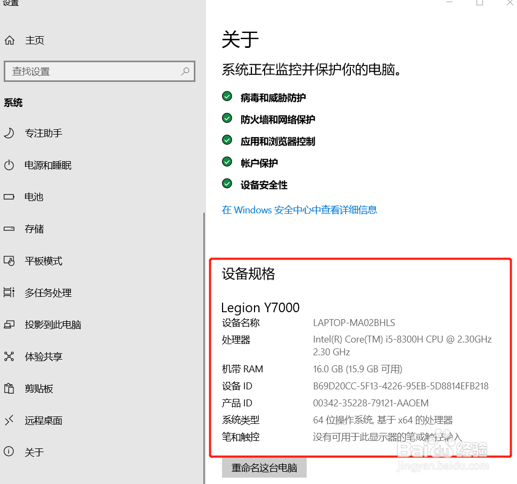The image size is (517, 484).
Task: Click the 重命名这台电脑 button
Action: (x=264, y=468)
